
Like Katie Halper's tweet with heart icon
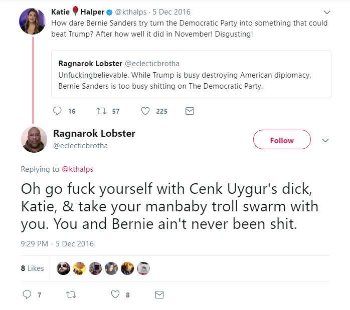[145, 111]
